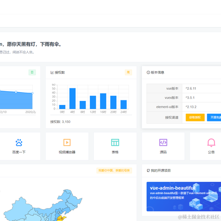Open the 公告 bell icon

point(211,143)
